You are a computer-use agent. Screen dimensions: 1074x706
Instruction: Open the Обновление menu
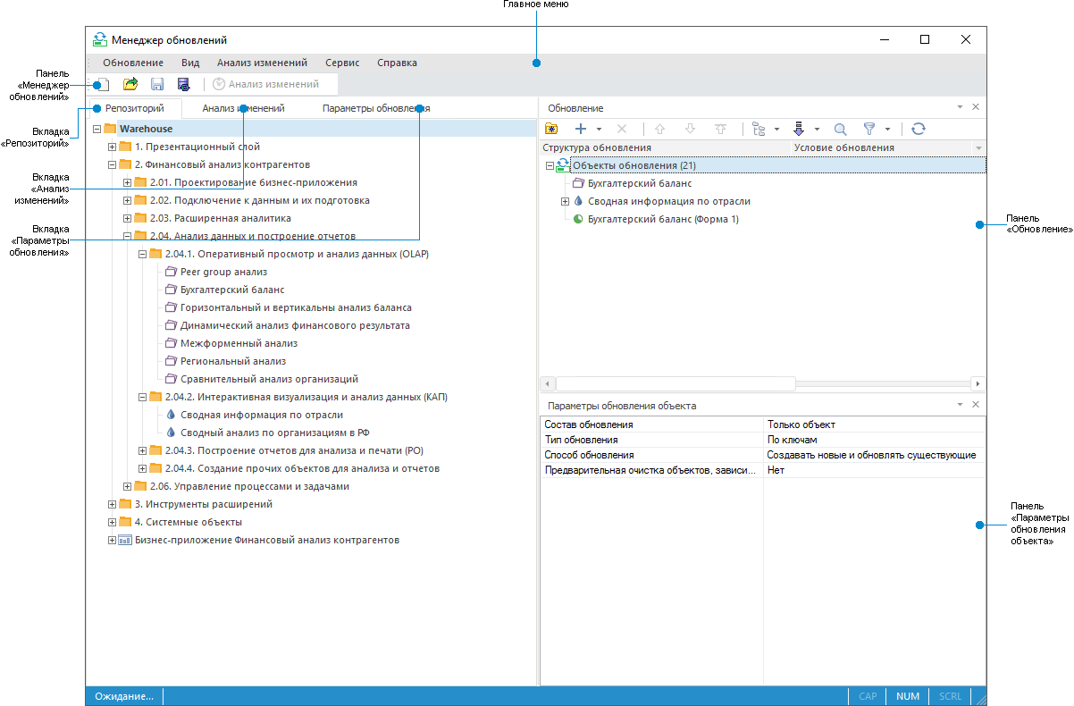click(133, 63)
